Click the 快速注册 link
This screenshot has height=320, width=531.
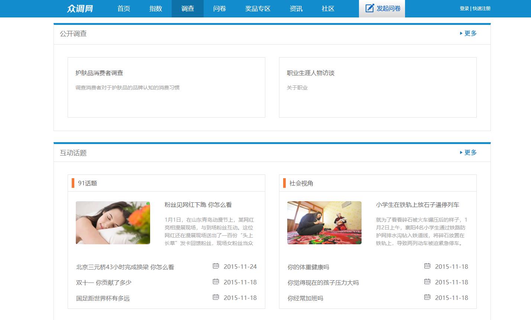pyautogui.click(x=482, y=9)
